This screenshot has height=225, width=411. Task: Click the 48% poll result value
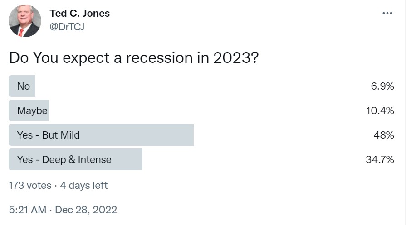tap(385, 135)
